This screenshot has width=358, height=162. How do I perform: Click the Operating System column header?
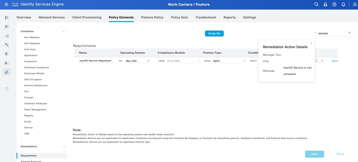point(132,53)
